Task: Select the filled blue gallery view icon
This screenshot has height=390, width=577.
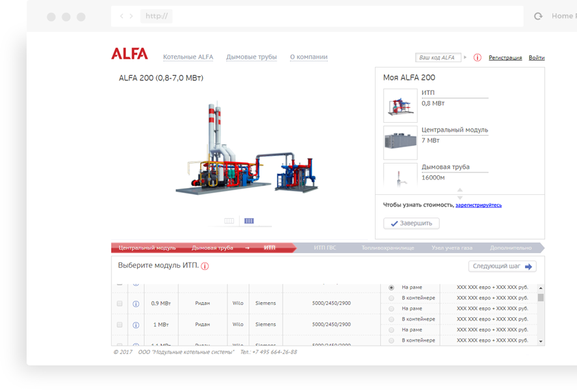Action: pos(249,221)
